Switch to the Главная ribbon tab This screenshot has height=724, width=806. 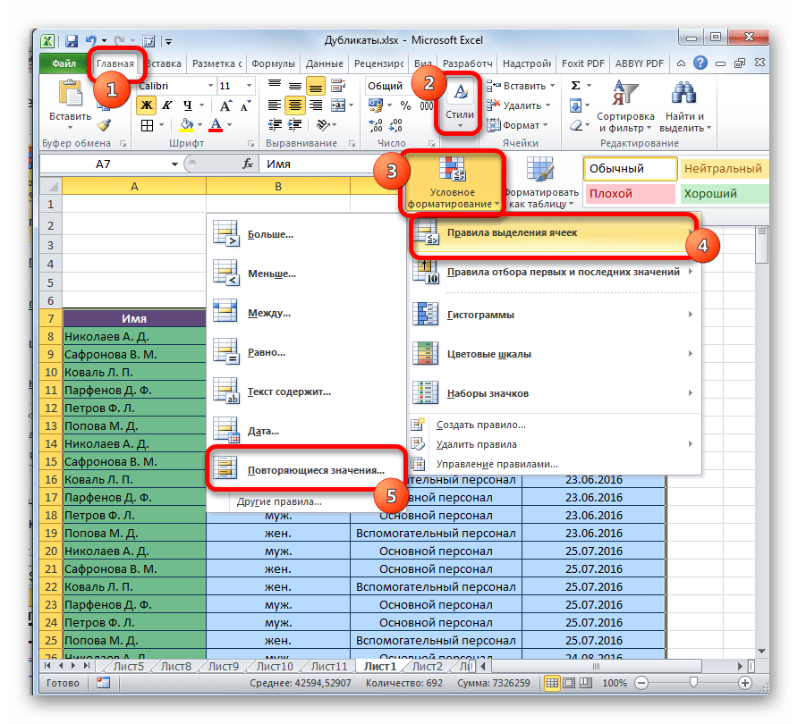(115, 63)
